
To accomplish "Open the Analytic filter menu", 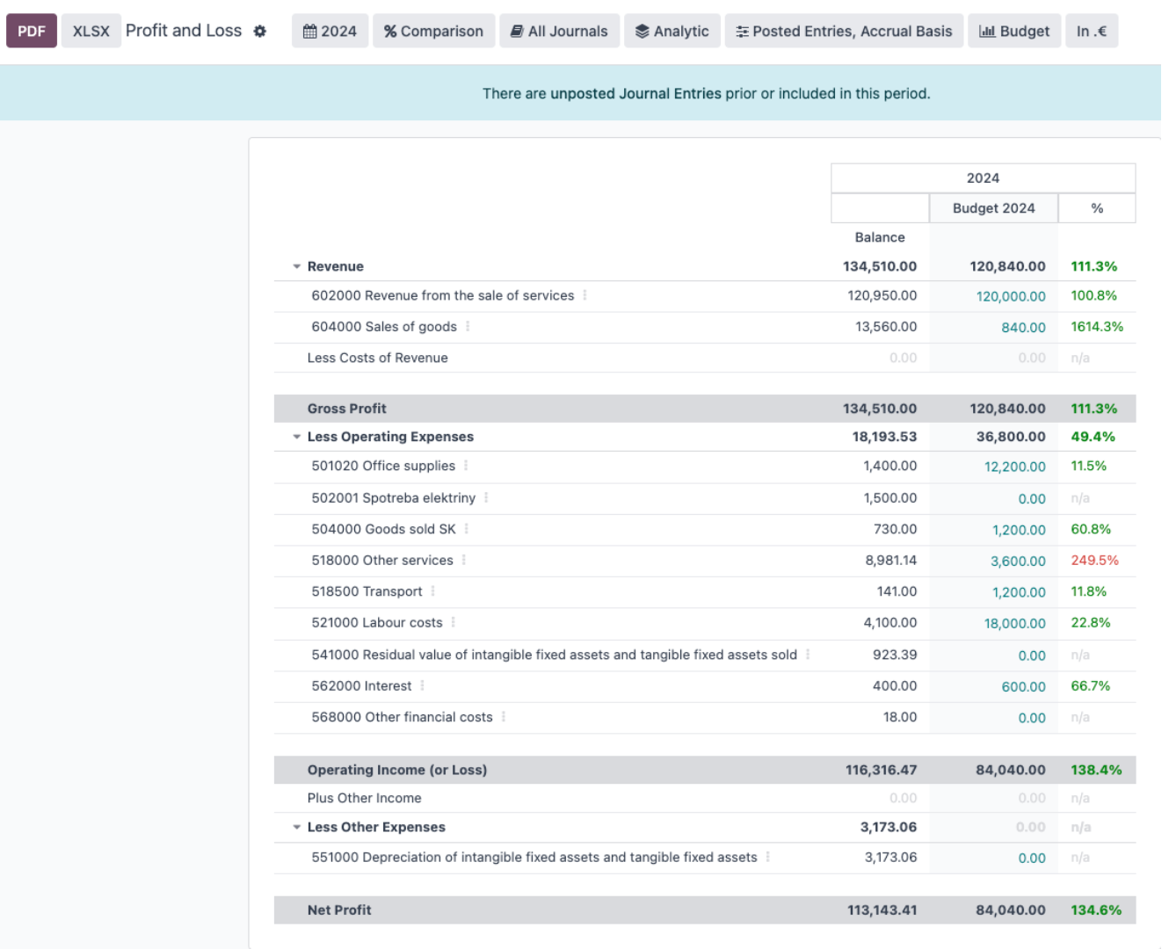I will (x=672, y=32).
